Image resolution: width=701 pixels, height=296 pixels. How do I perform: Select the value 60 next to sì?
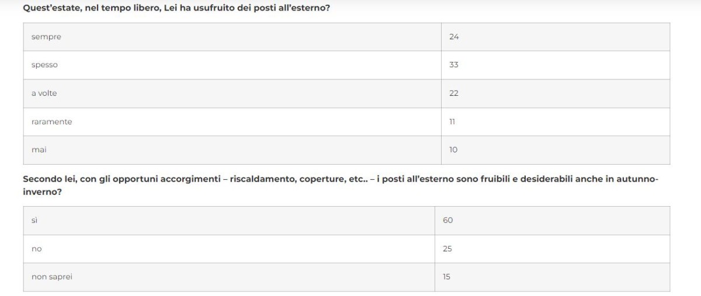click(447, 220)
